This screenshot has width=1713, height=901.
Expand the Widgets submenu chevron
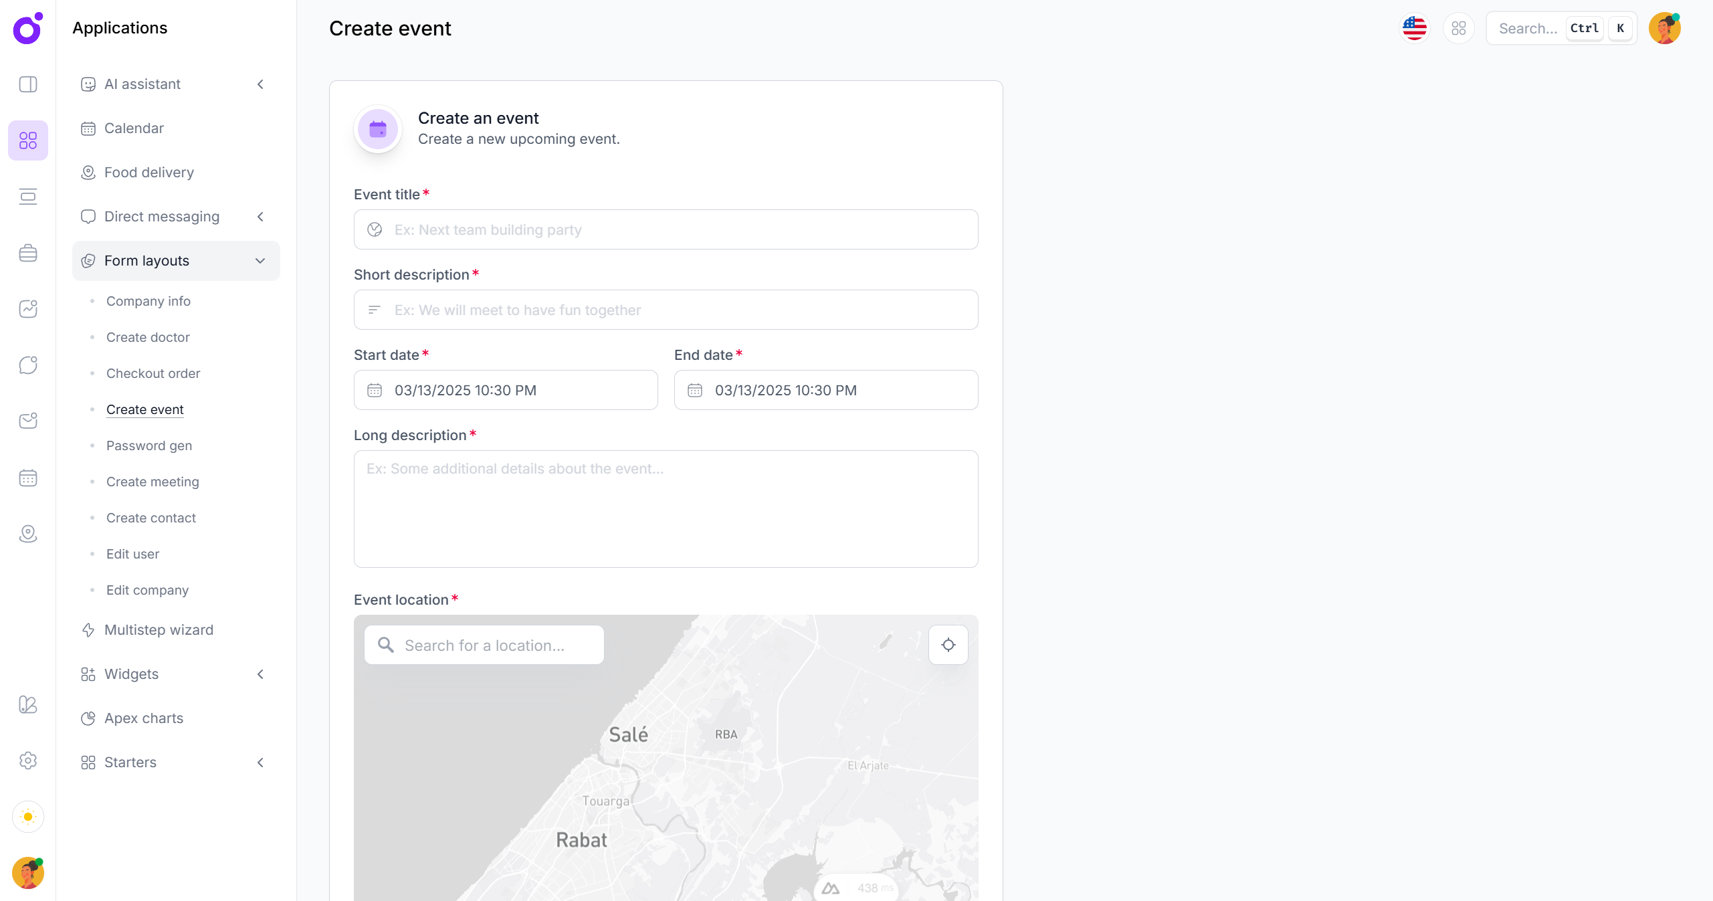point(260,674)
